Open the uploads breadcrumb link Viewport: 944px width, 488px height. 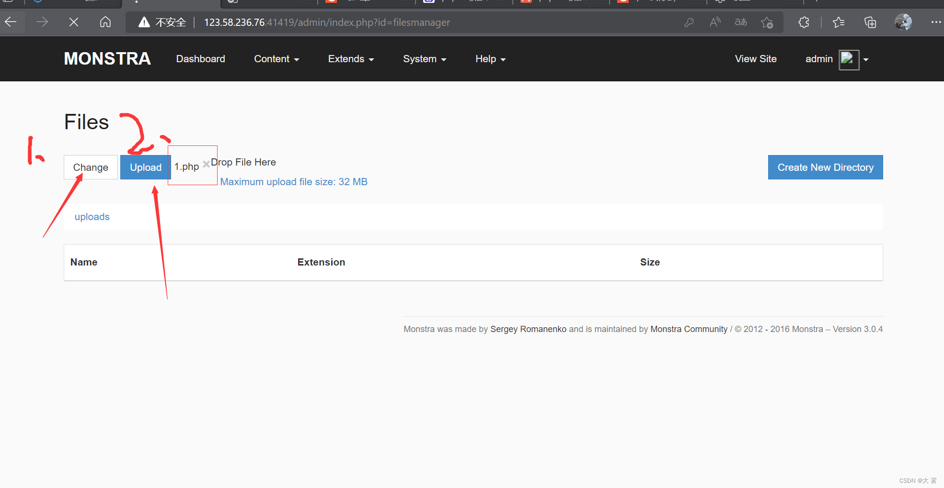92,217
